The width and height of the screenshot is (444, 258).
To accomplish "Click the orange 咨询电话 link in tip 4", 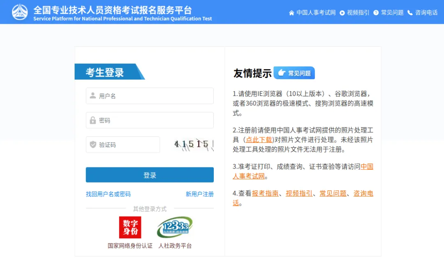I will [x=363, y=194].
